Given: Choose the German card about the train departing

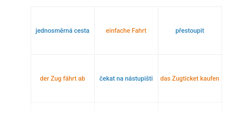Looking at the screenshot, I should (62, 78).
